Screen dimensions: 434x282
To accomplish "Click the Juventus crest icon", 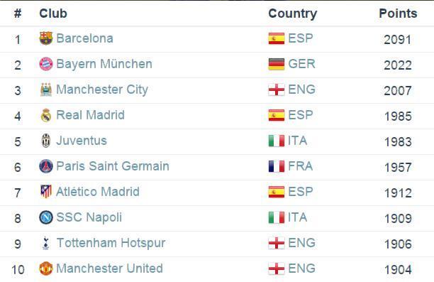I will [46, 141].
